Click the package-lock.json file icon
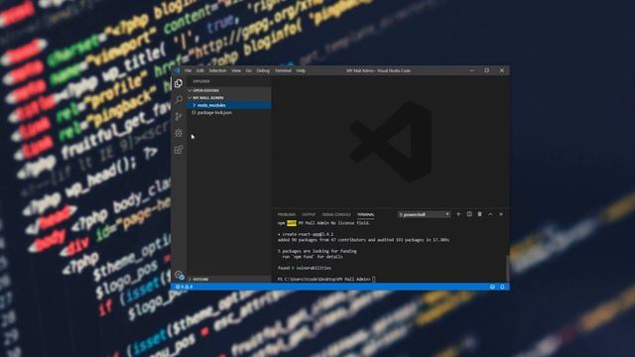The image size is (635, 357). tap(193, 112)
